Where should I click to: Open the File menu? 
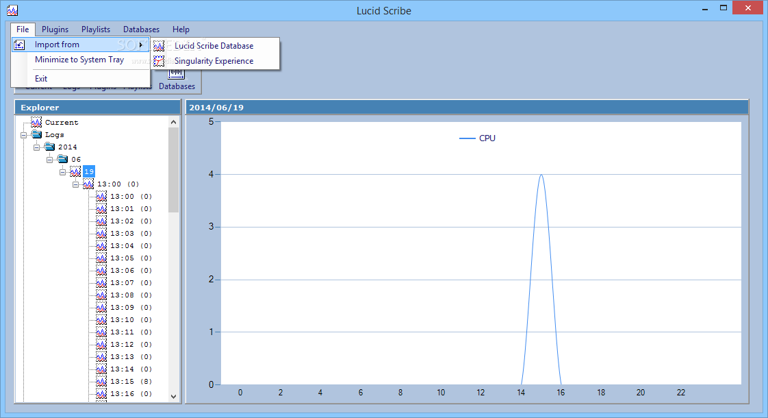(23, 29)
